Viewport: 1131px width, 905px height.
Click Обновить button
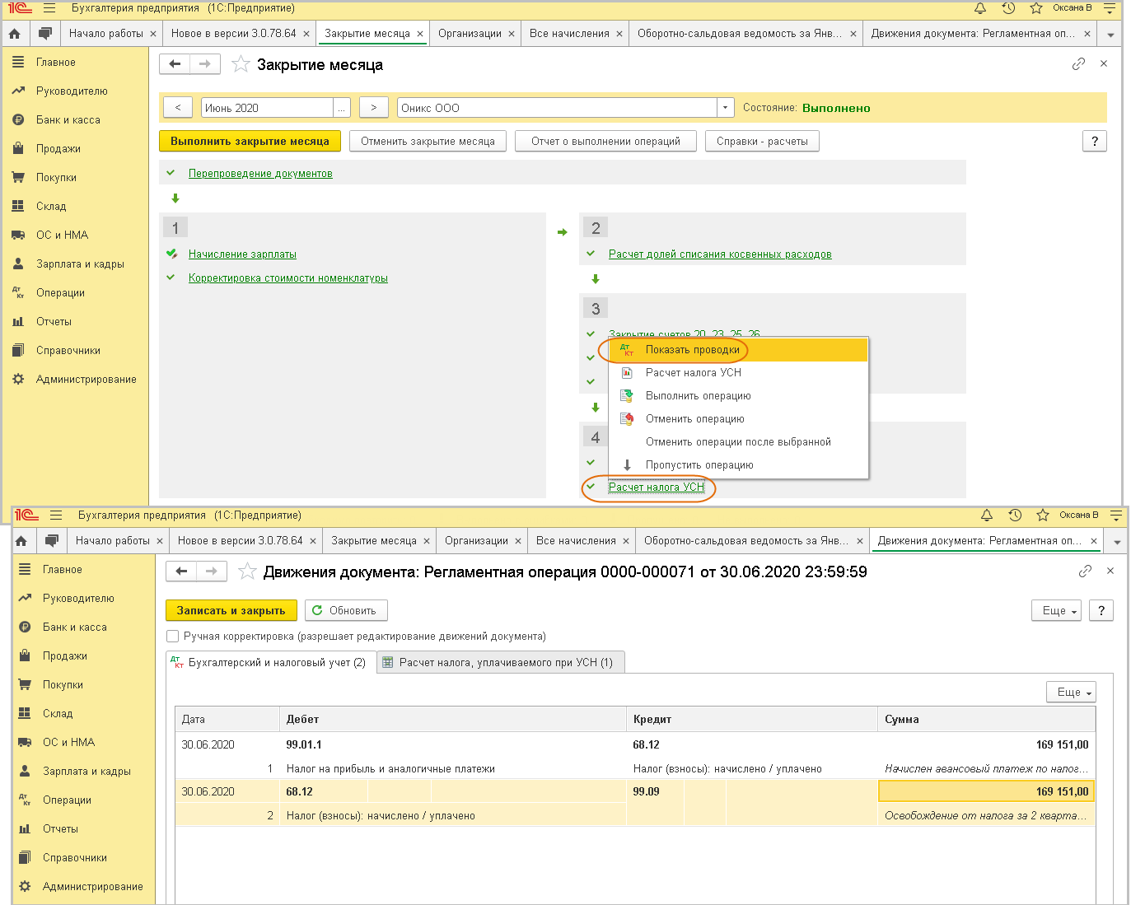click(346, 610)
